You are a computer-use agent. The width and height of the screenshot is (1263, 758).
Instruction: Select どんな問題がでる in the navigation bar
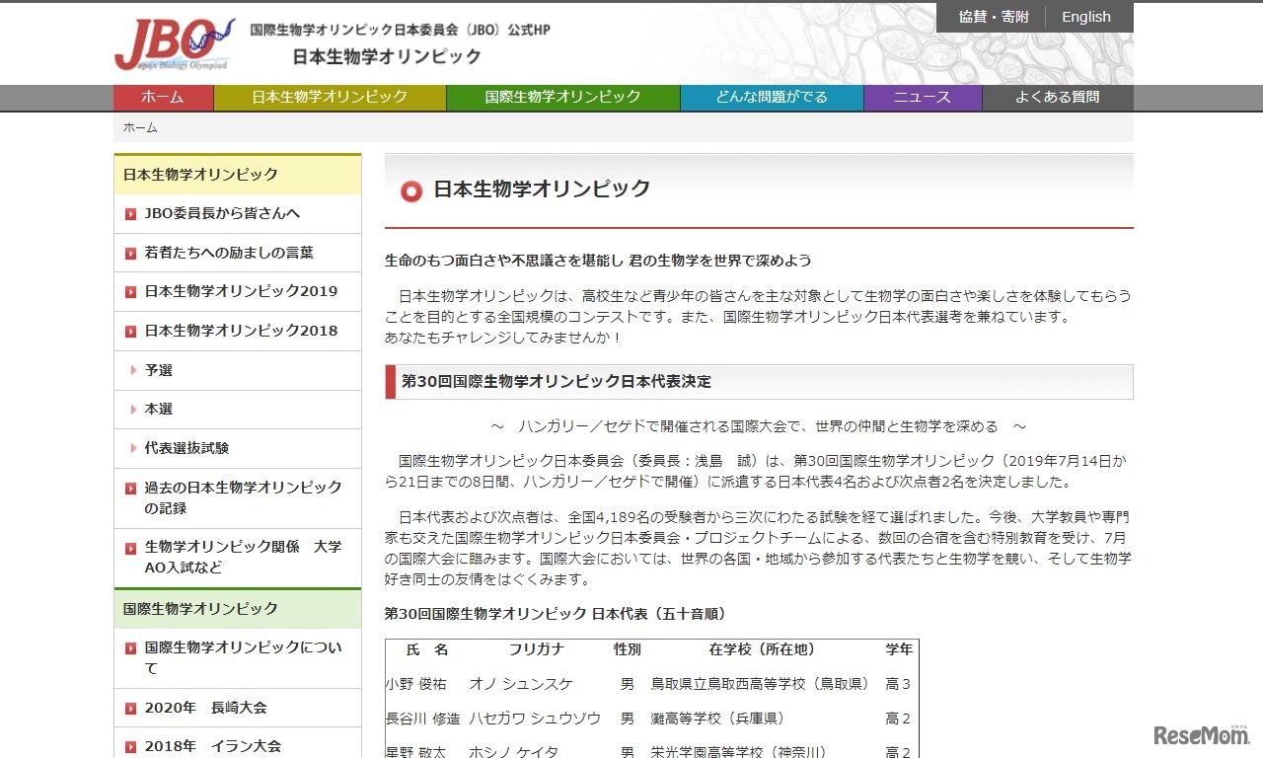[x=770, y=97]
